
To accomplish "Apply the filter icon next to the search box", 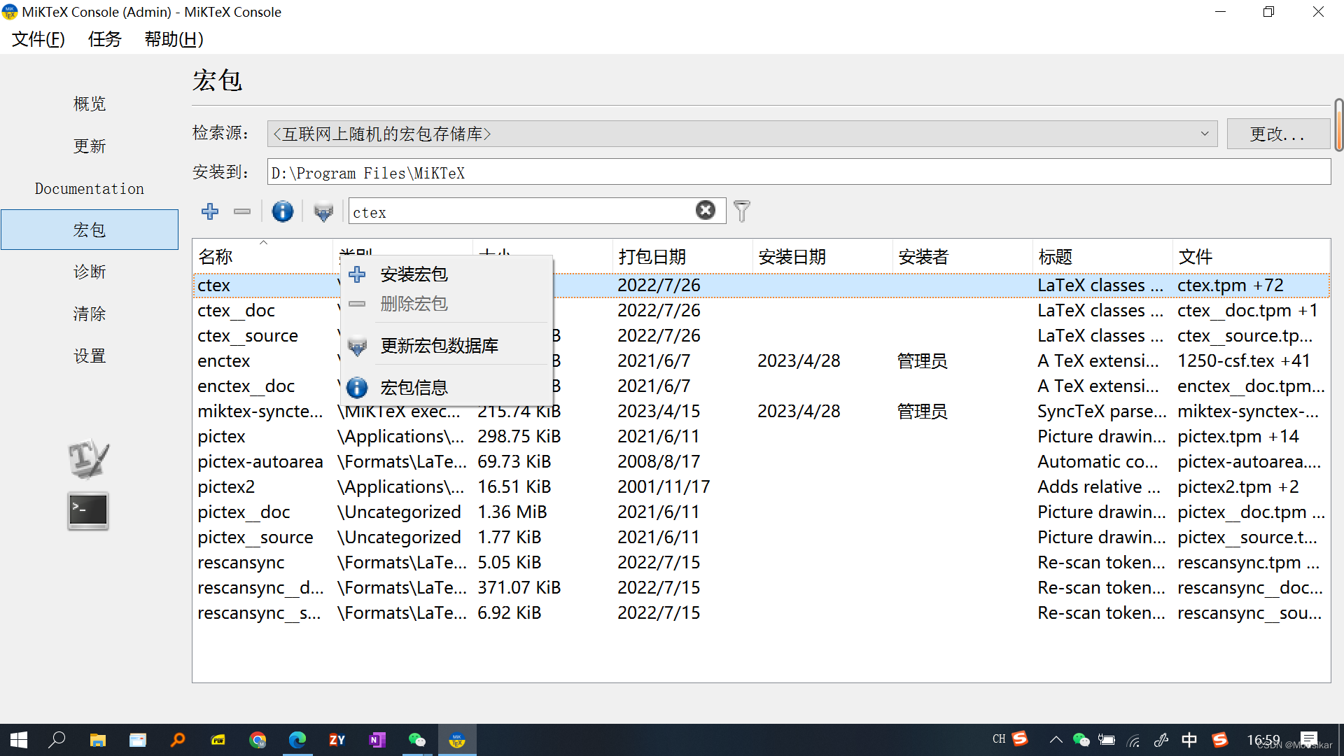I will click(741, 211).
